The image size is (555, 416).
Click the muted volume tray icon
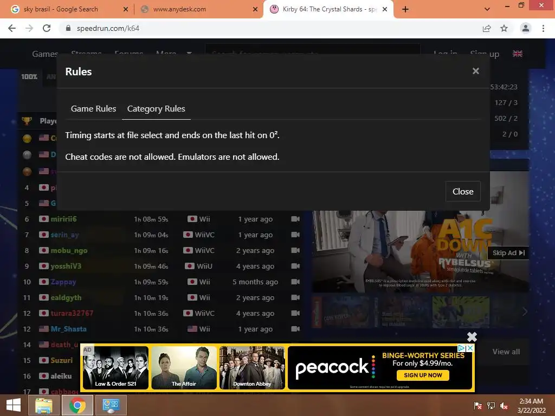click(x=504, y=405)
